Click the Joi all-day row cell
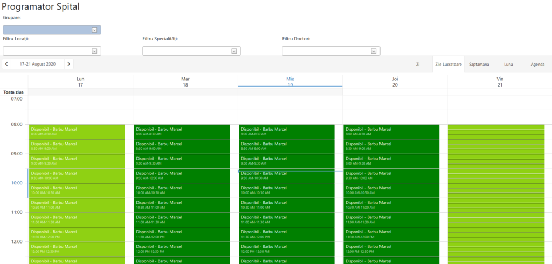Viewport: 552px width, 264px height. point(395,92)
